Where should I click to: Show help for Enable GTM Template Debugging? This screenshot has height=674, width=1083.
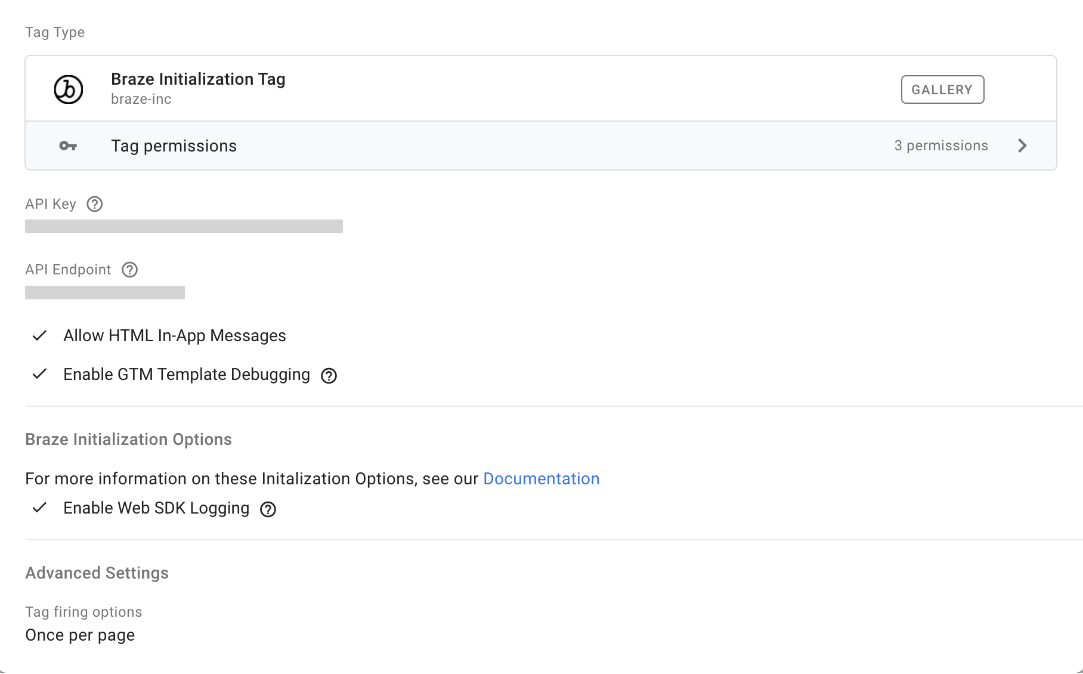click(x=329, y=376)
